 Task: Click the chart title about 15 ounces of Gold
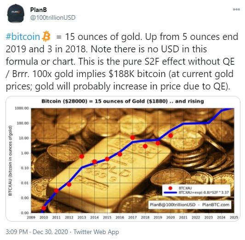coord(123,101)
